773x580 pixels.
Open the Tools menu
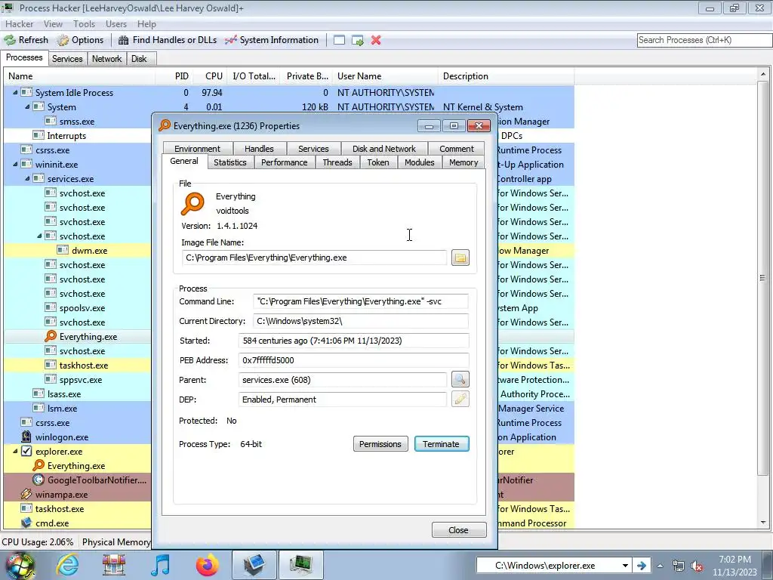tap(84, 23)
